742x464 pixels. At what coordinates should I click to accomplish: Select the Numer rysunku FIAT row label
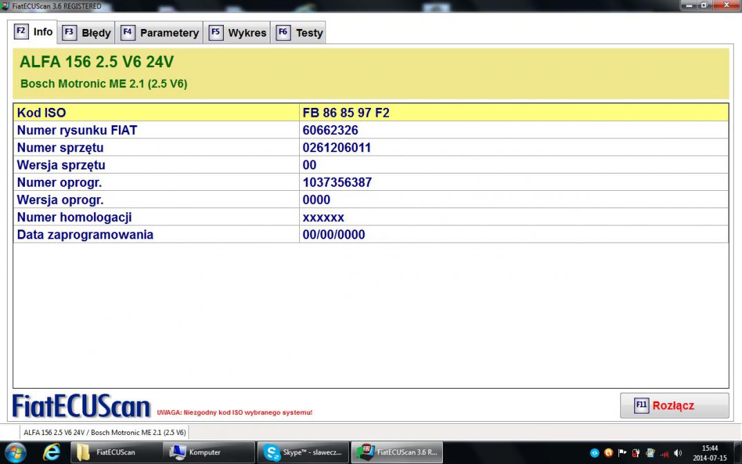156,130
